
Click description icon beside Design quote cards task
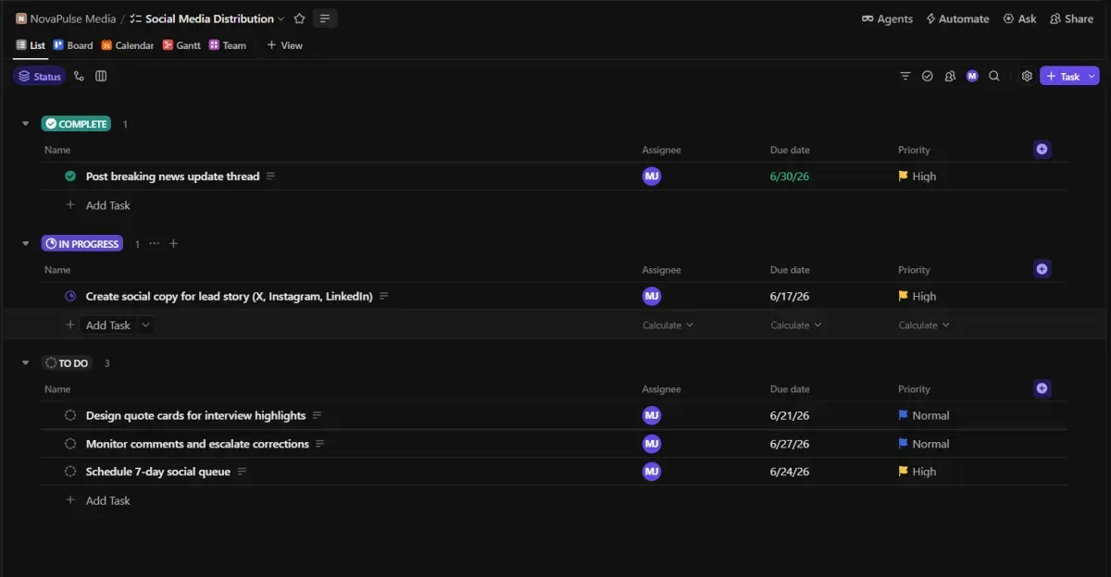click(x=317, y=416)
